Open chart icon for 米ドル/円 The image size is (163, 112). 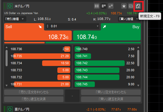131,6
